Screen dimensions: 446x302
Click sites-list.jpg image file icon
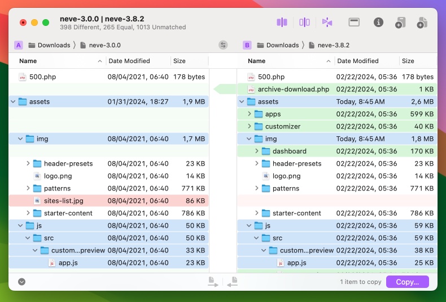tap(37, 201)
